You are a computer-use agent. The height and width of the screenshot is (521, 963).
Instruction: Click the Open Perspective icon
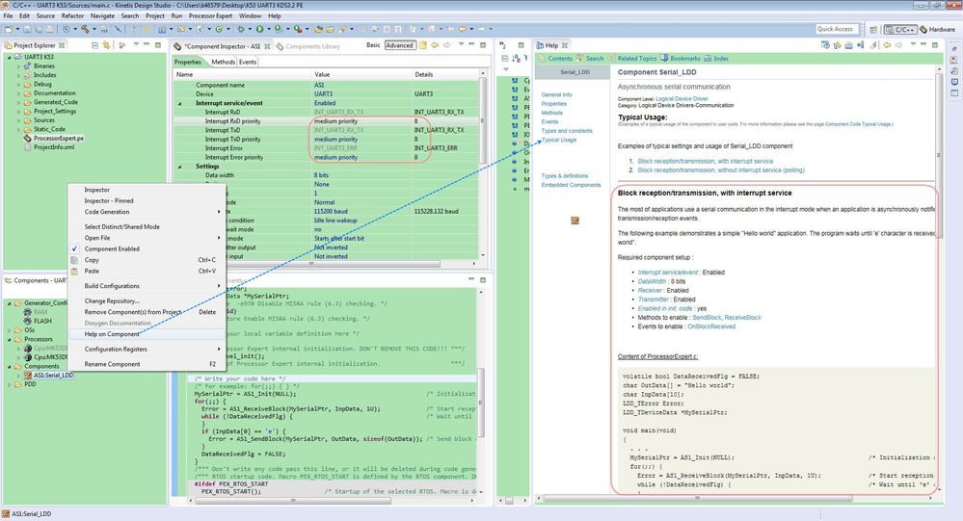point(872,29)
